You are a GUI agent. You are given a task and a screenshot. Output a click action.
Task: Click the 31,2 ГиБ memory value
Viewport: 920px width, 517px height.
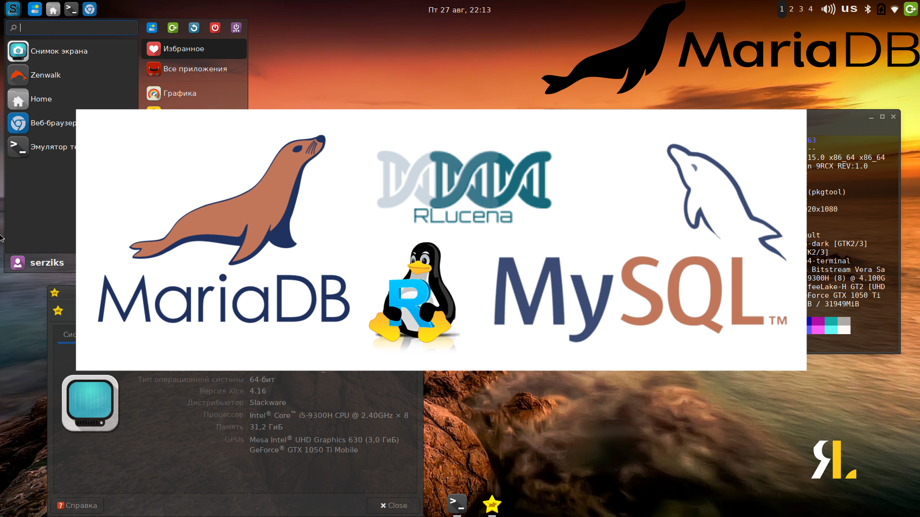tap(266, 427)
